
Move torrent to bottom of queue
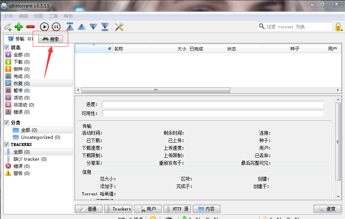(x=105, y=27)
